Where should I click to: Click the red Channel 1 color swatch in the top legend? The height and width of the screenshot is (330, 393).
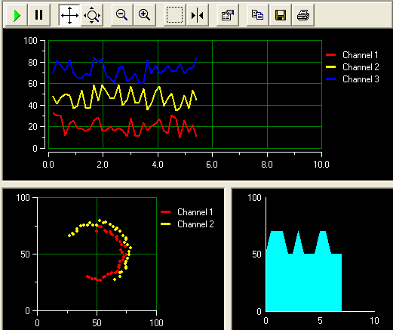[330, 55]
